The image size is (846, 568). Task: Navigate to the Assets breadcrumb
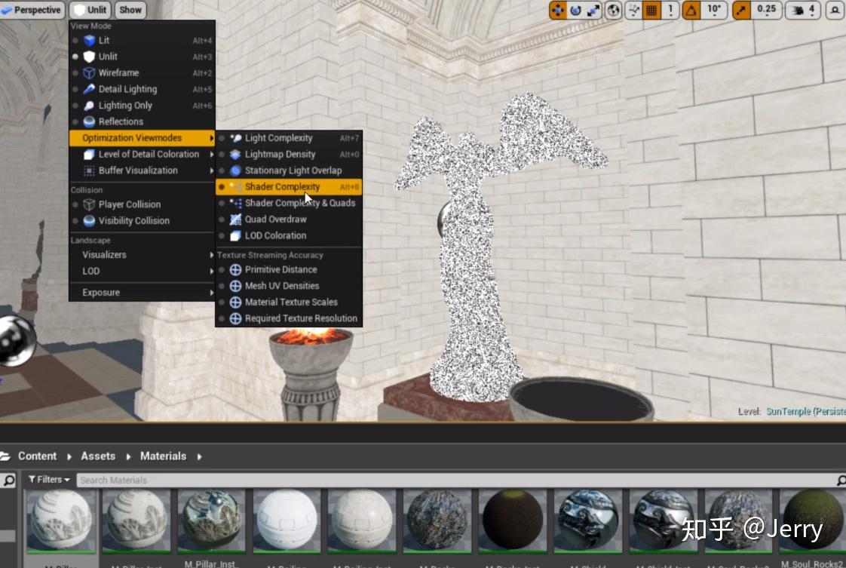[x=97, y=456]
